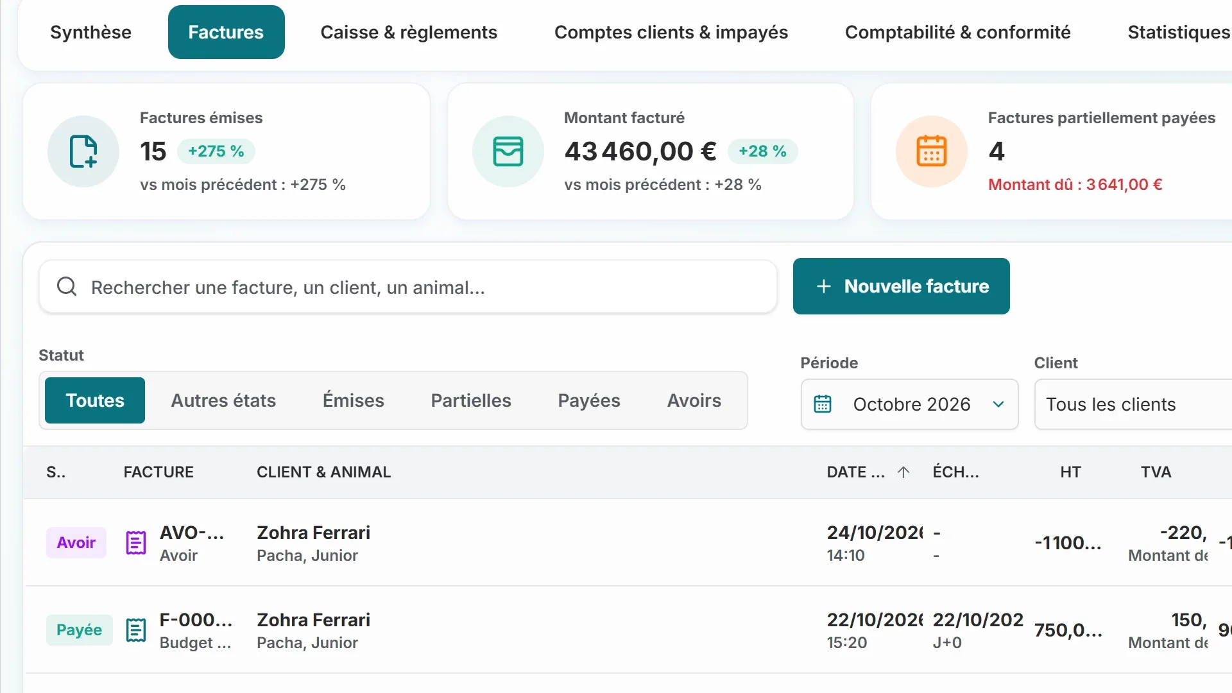Filter status by Avoirs
The image size is (1232, 693).
pos(694,400)
